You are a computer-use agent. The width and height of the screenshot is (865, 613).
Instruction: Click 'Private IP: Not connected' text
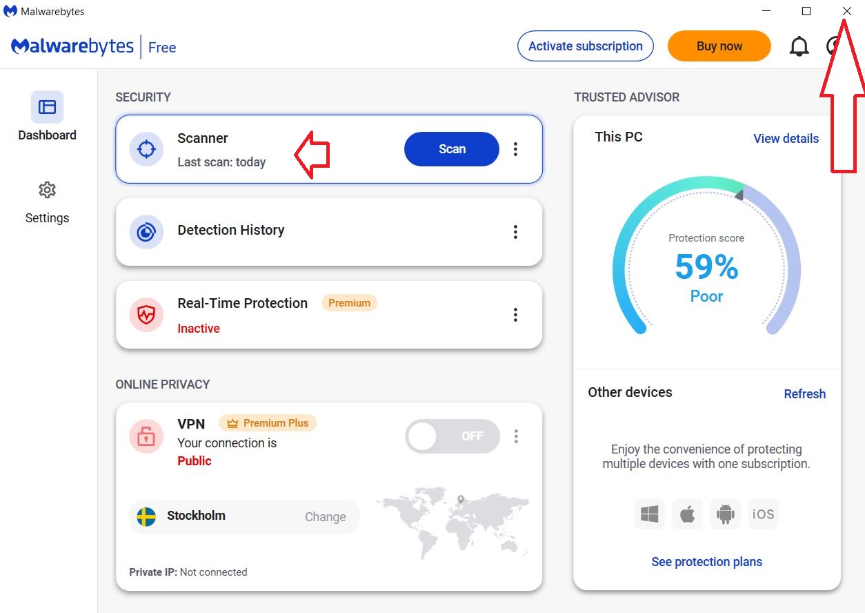click(188, 572)
